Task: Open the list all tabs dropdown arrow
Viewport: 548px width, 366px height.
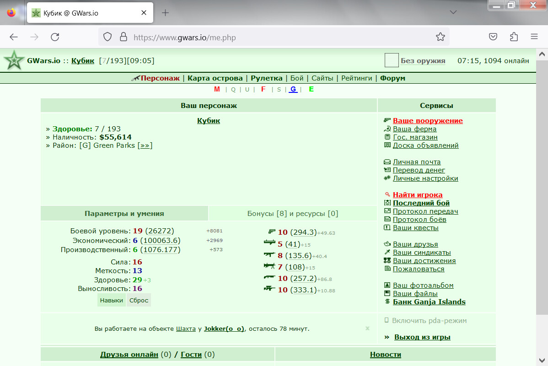Action: tap(453, 12)
